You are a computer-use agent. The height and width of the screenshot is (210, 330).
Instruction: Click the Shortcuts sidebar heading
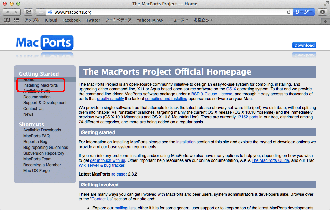[32, 124]
